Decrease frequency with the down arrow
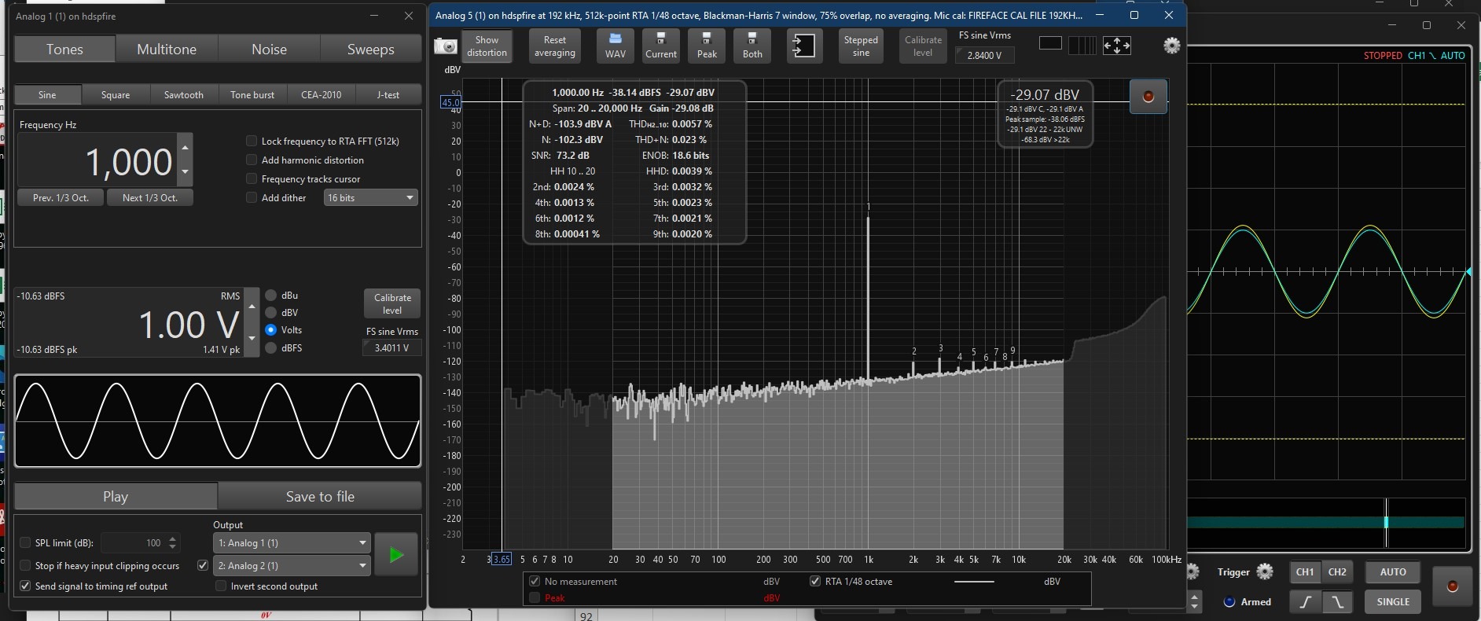Viewport: 1481px width, 621px height. tap(185, 171)
